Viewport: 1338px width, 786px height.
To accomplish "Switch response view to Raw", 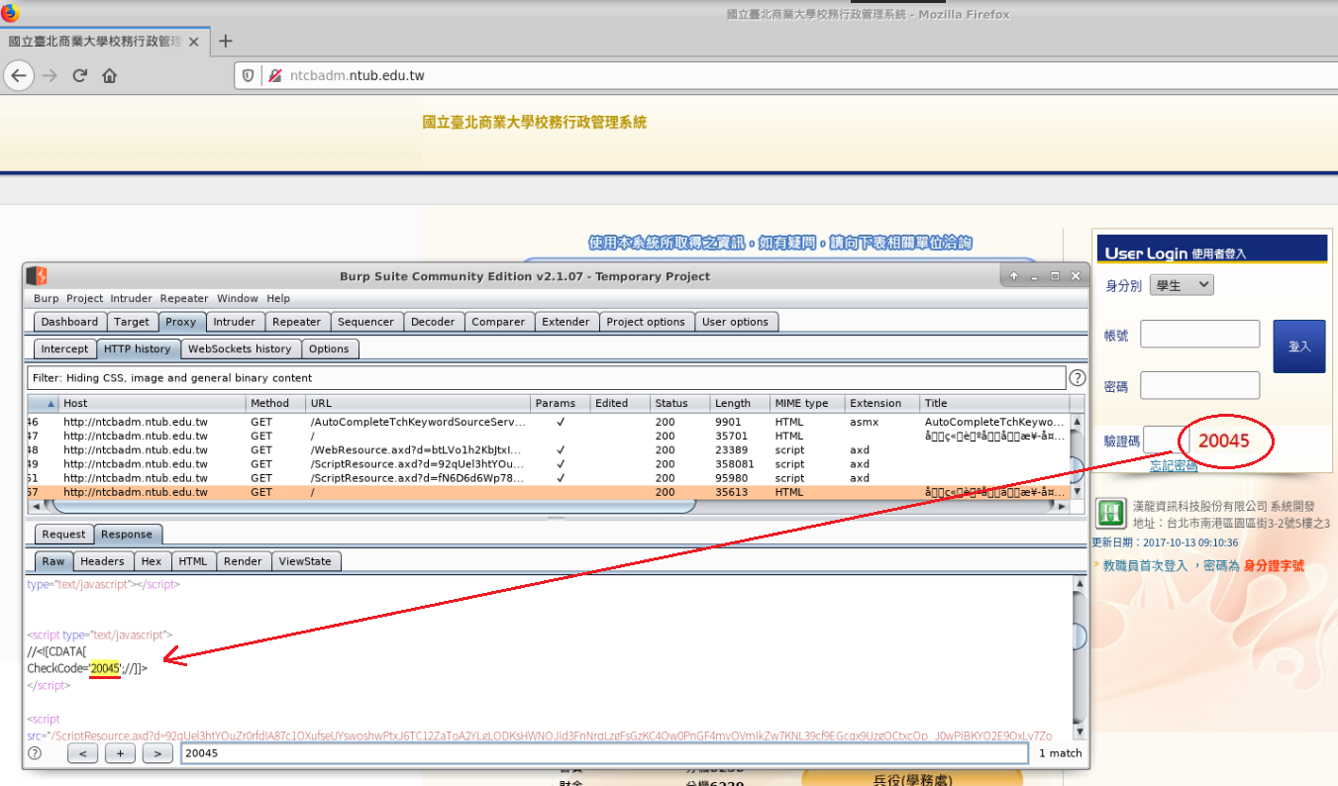I will 53,561.
